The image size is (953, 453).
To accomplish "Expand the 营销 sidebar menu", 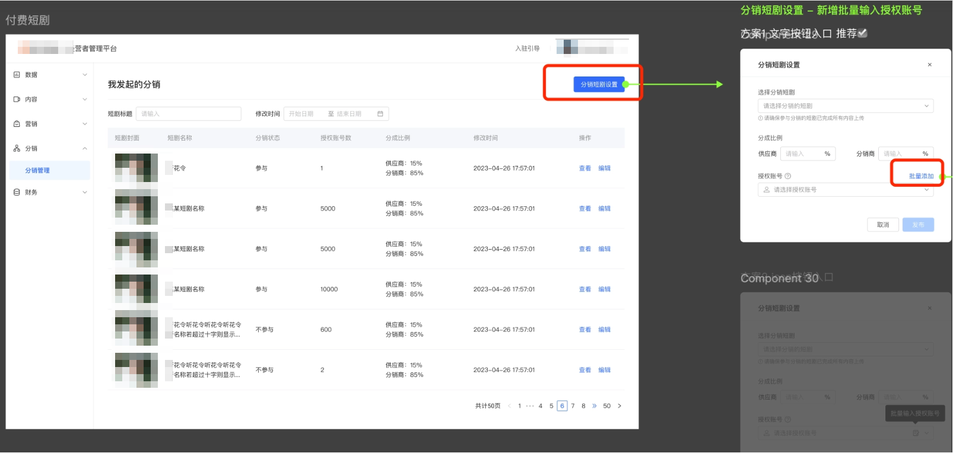I will coord(85,124).
